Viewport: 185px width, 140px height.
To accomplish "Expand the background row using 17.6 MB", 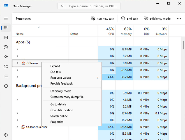I will point(17,113).
